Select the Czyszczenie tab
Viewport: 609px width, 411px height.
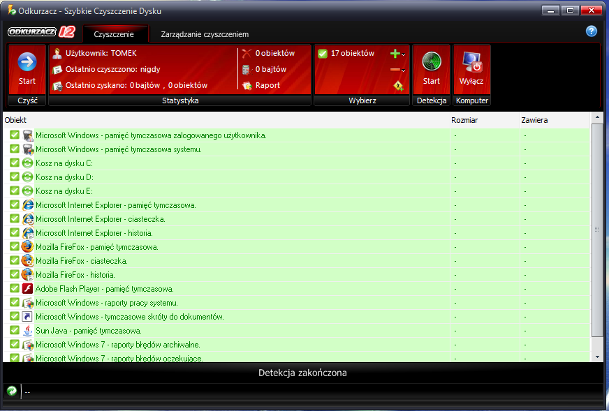point(114,34)
